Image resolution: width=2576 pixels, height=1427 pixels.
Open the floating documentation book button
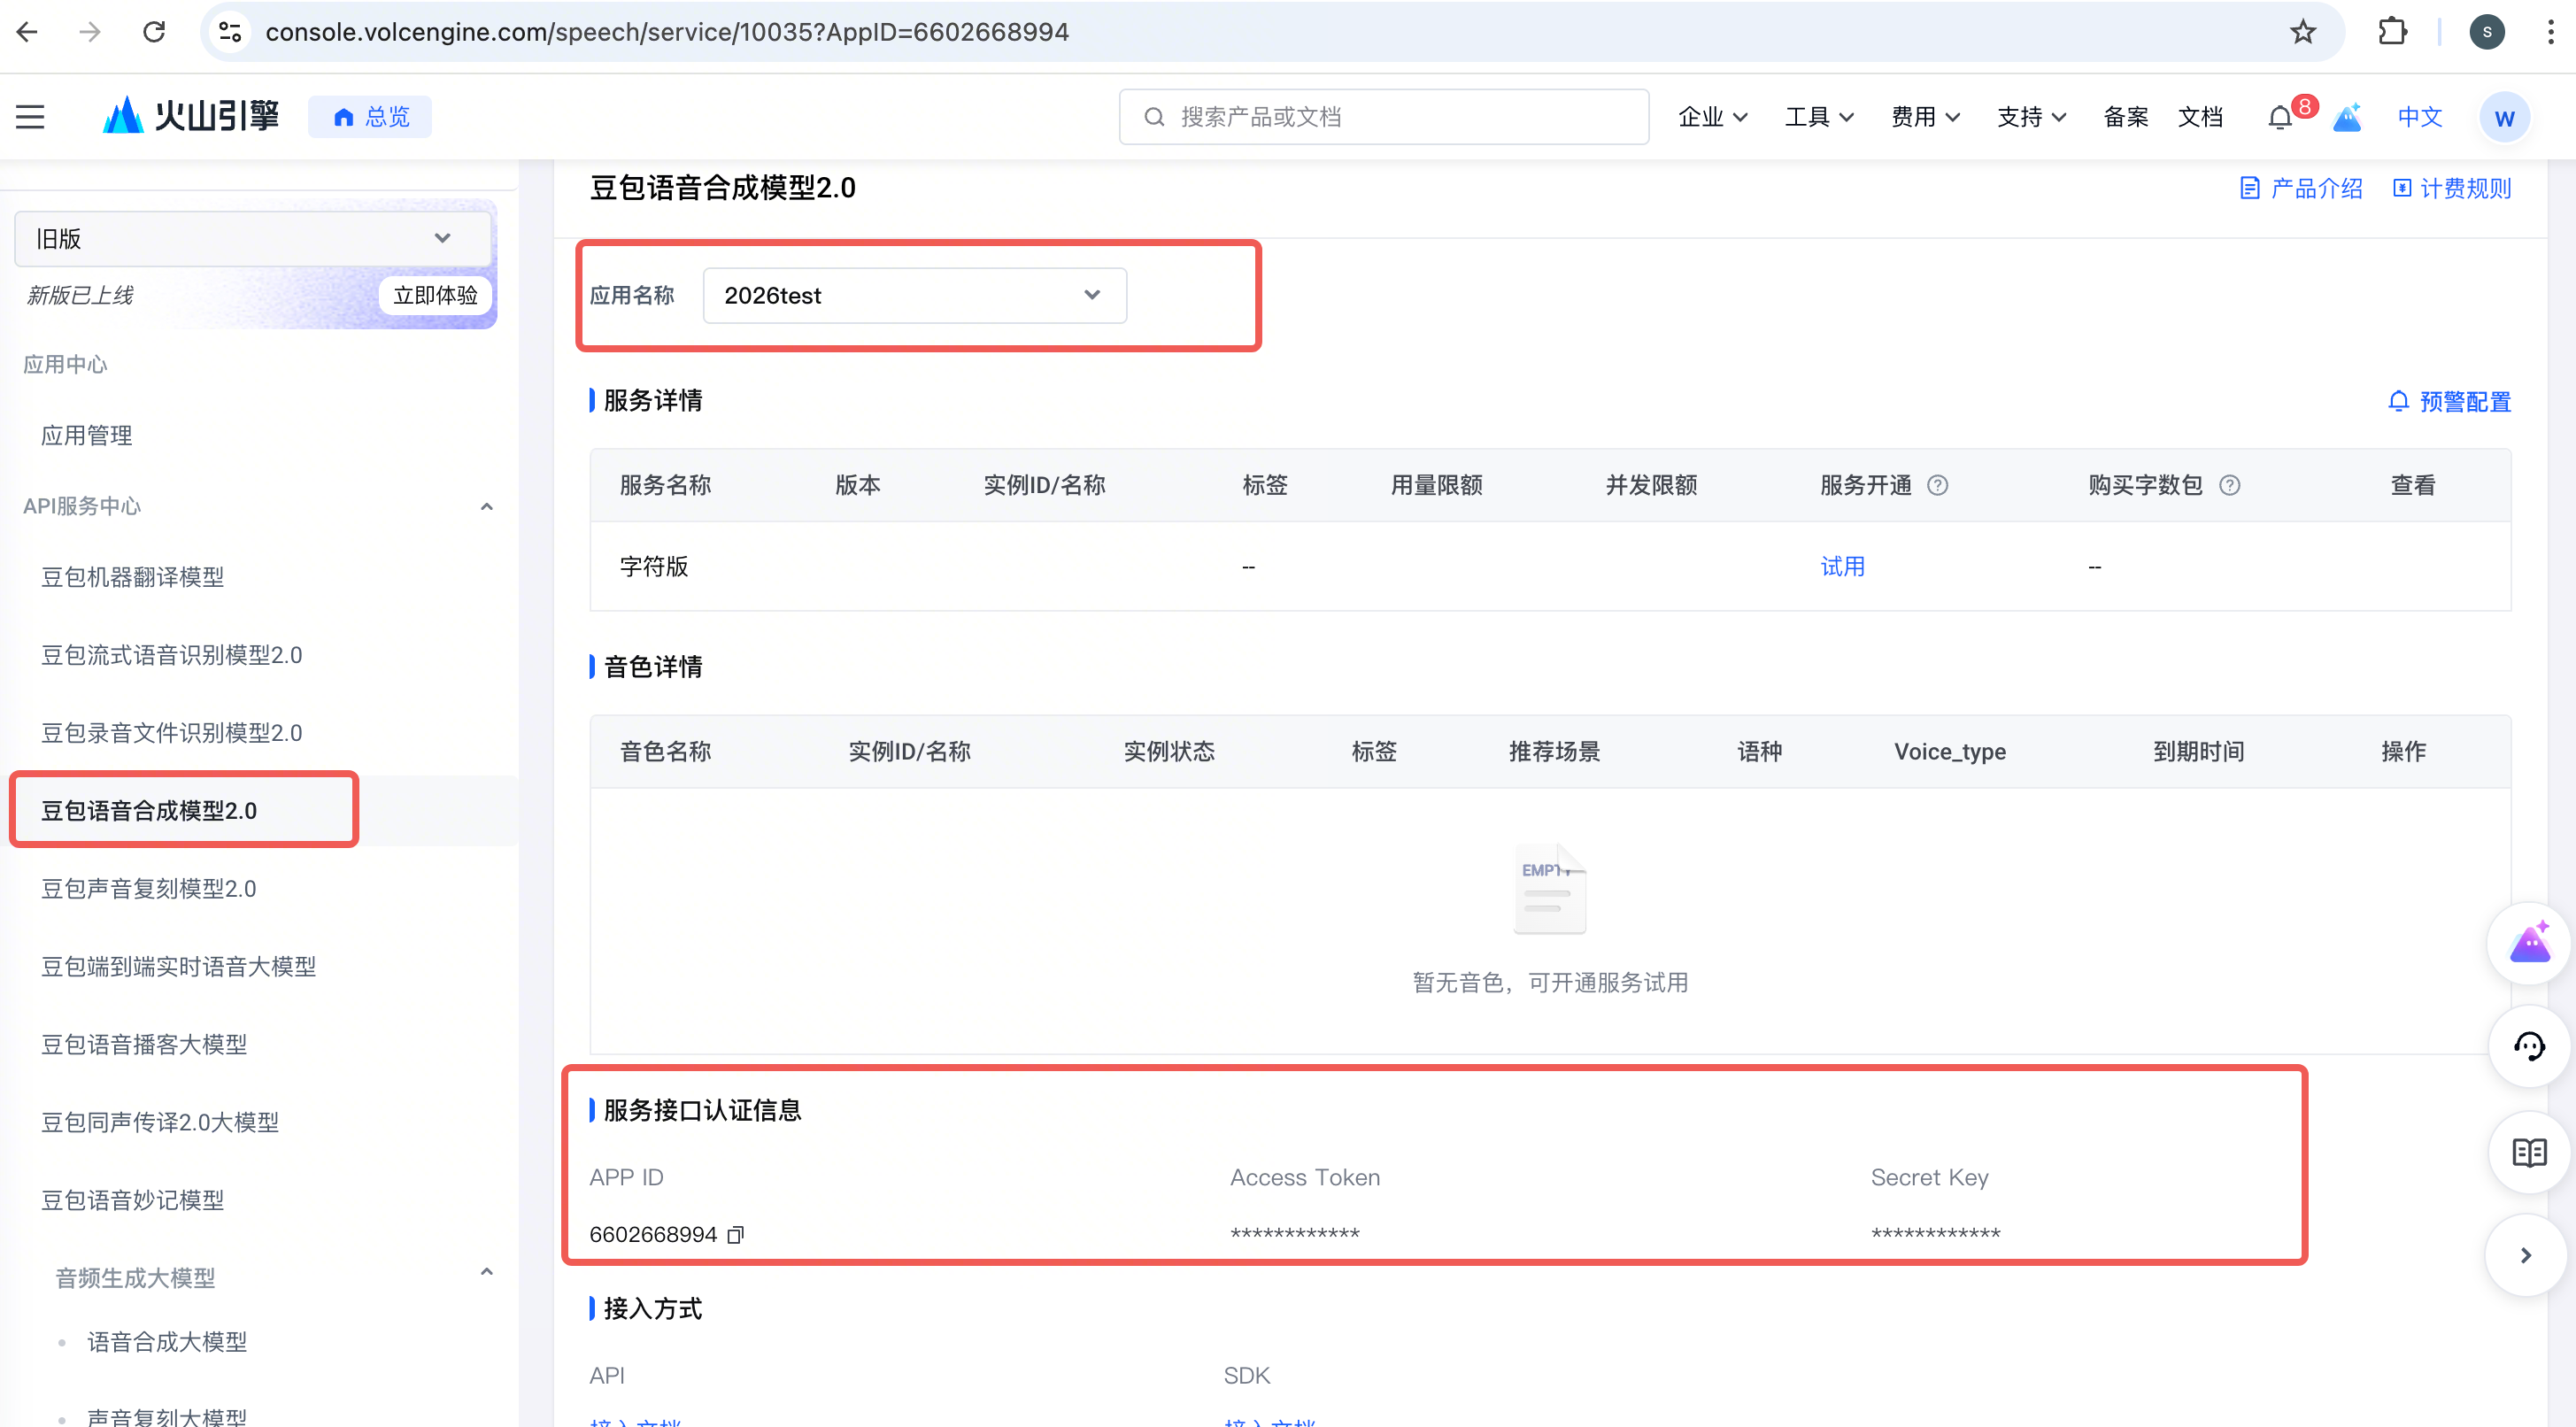[x=2528, y=1152]
